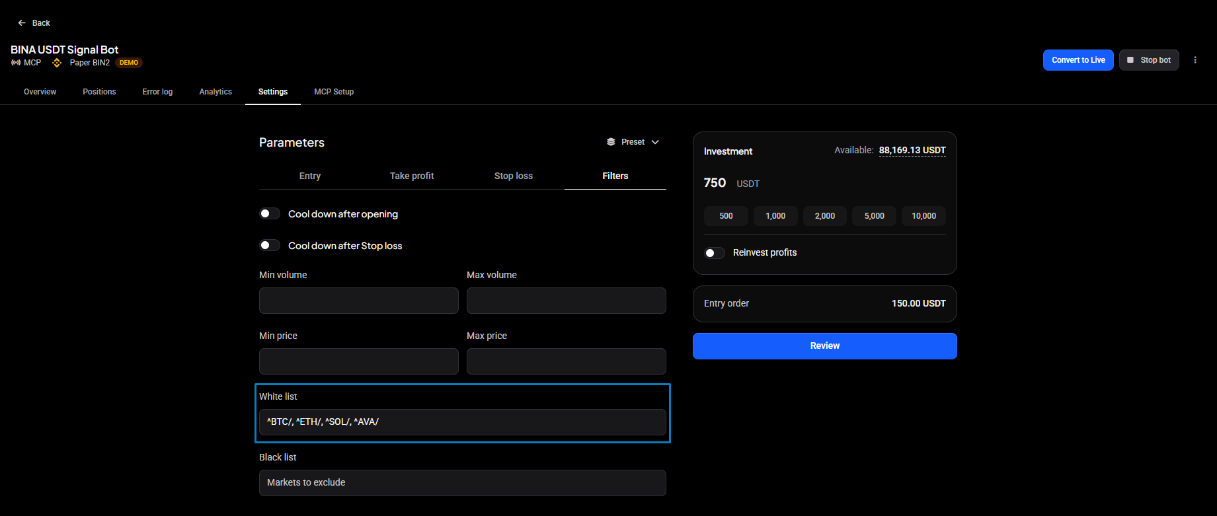Expand the Preset dropdown chevron
Image resolution: width=1217 pixels, height=516 pixels.
tap(655, 142)
